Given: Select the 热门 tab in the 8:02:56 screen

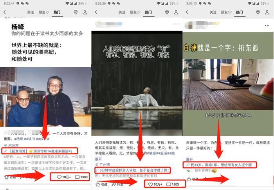Looking at the screenshot, I should click(148, 12).
